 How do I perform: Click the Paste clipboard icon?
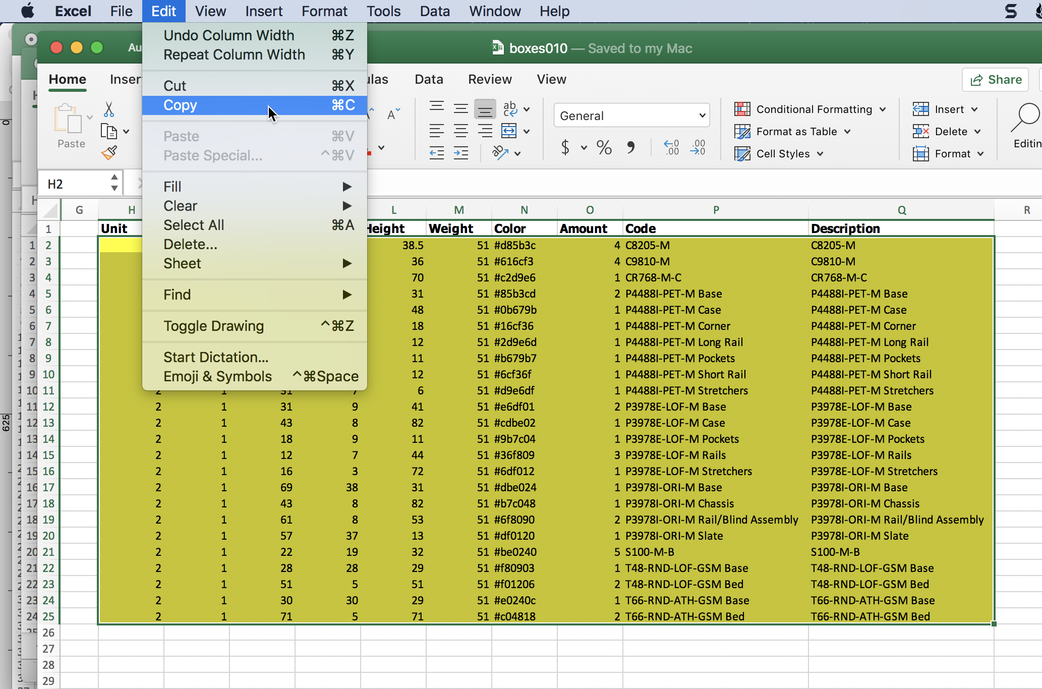(68, 119)
